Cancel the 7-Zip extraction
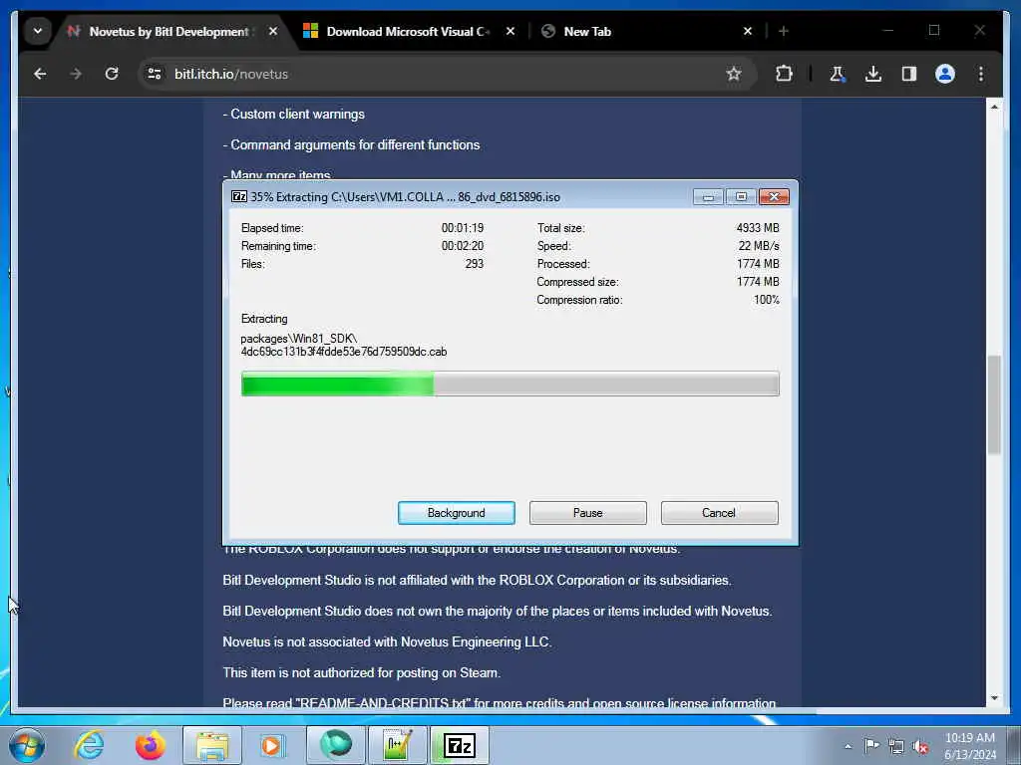1021x765 pixels. (720, 513)
